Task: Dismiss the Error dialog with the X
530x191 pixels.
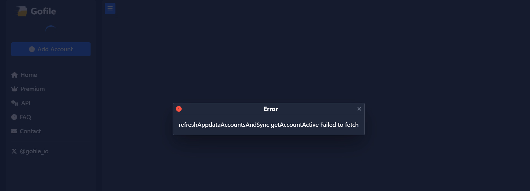Action: tap(359, 109)
